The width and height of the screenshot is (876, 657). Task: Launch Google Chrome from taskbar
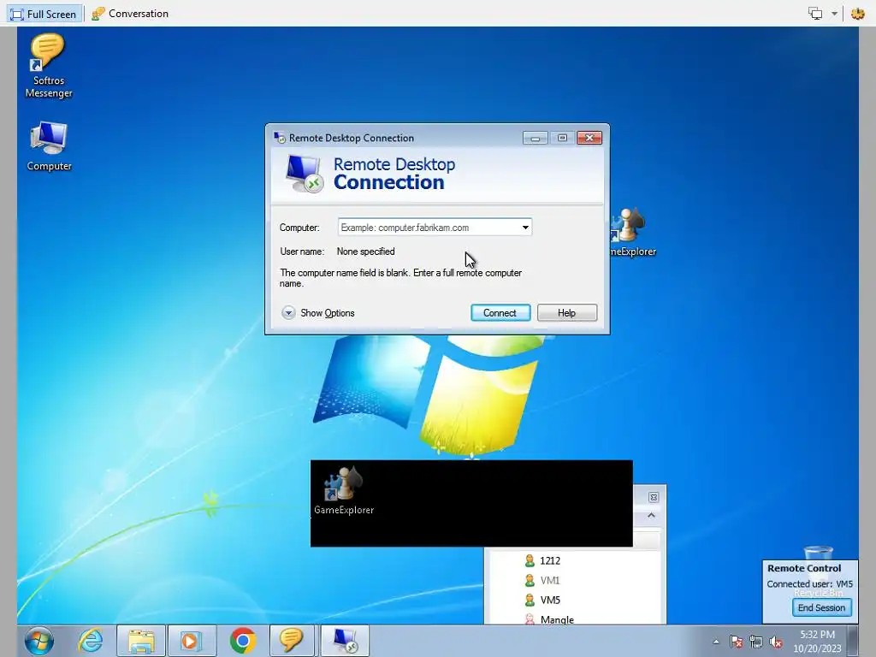243,641
